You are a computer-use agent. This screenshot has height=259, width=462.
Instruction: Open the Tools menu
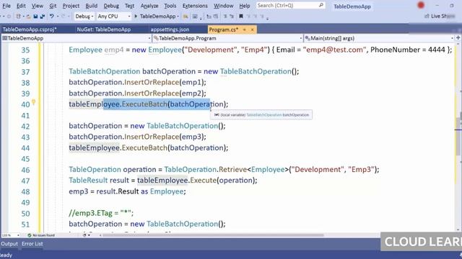170,6
